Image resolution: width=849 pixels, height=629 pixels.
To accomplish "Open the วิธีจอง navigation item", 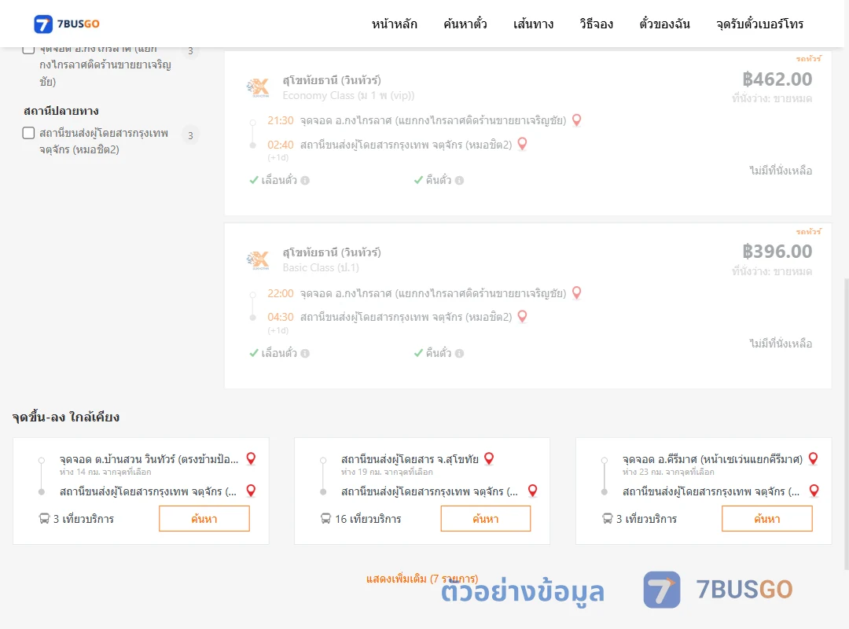I will tap(596, 24).
